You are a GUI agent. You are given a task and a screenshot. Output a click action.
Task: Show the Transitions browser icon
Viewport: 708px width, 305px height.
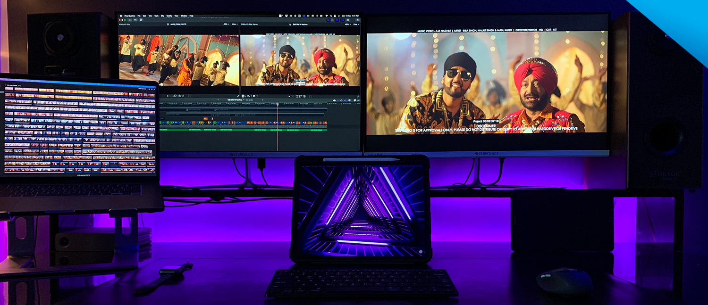coord(358,100)
